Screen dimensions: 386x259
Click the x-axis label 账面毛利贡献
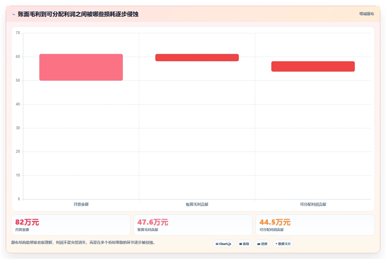(x=197, y=204)
